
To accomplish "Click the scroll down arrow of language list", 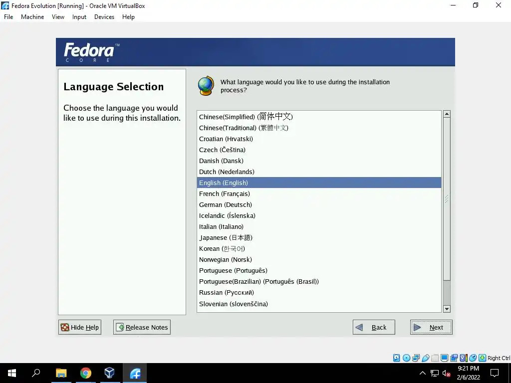I will [x=447, y=309].
